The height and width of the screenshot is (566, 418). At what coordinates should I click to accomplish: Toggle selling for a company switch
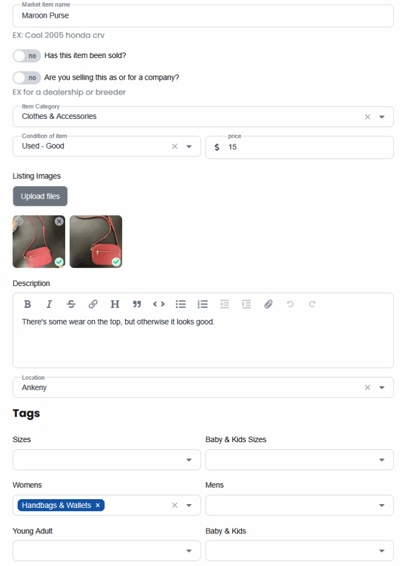27,77
